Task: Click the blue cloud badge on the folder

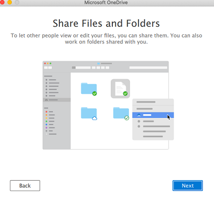Action: pos(95,118)
